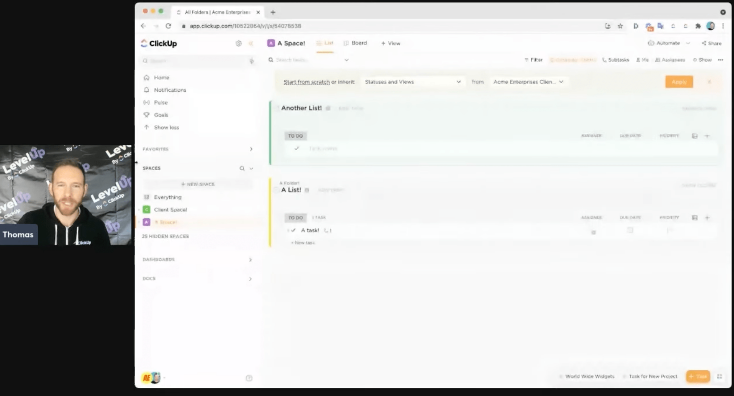Open Goals trophy item
Viewport: 734px width, 396px height.
tap(156, 115)
